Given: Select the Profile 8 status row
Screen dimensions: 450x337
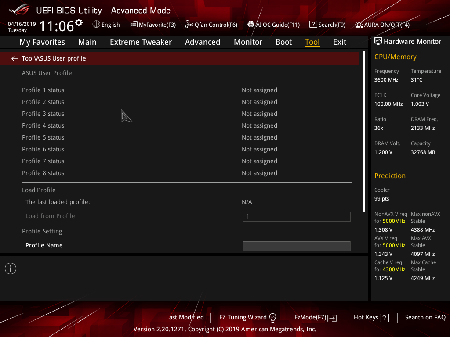Looking at the screenshot, I should (186, 173).
